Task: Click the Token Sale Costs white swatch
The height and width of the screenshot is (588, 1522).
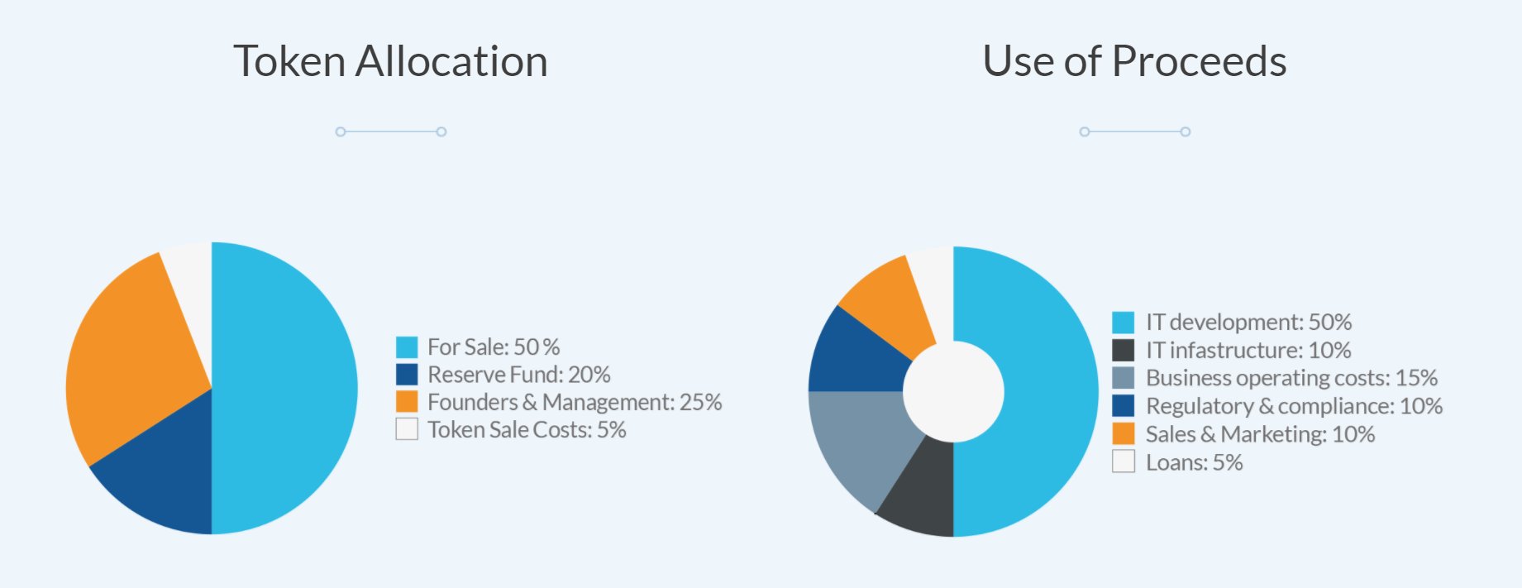Action: point(407,429)
